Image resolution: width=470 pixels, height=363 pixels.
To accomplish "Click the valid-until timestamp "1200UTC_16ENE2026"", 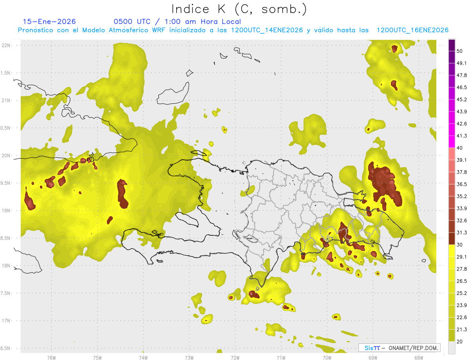I will pyautogui.click(x=412, y=30).
